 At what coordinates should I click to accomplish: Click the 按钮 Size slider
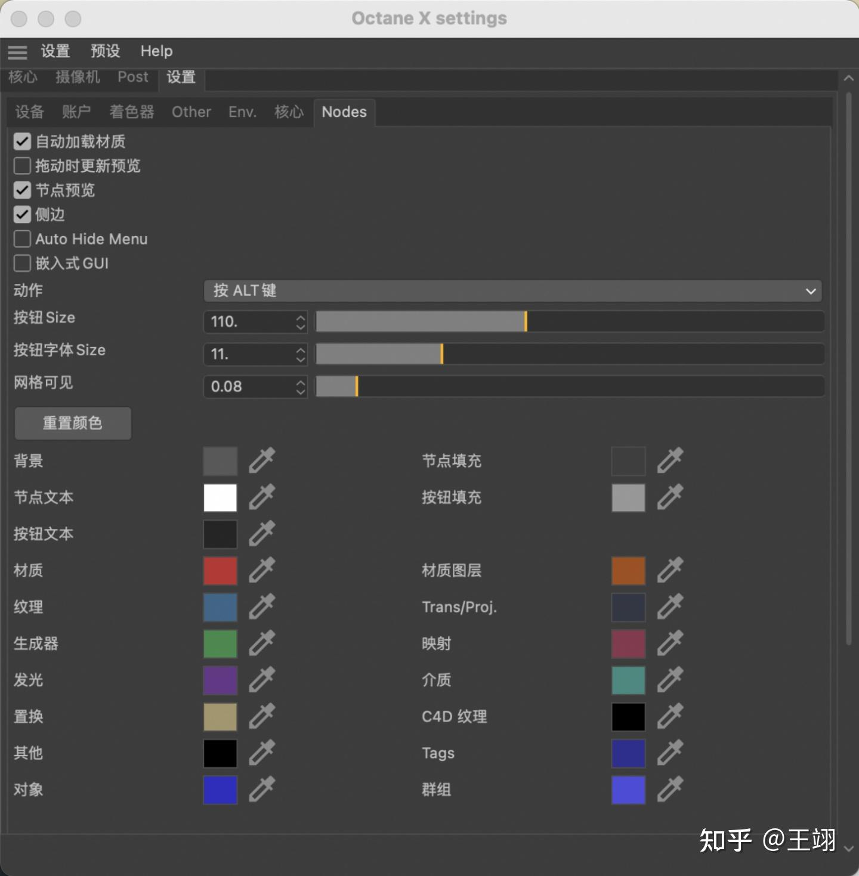click(570, 322)
